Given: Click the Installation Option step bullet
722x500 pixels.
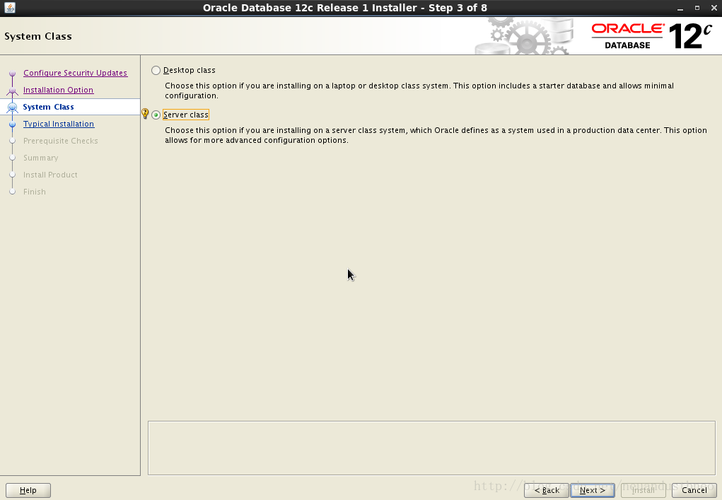Looking at the screenshot, I should 13,91.
